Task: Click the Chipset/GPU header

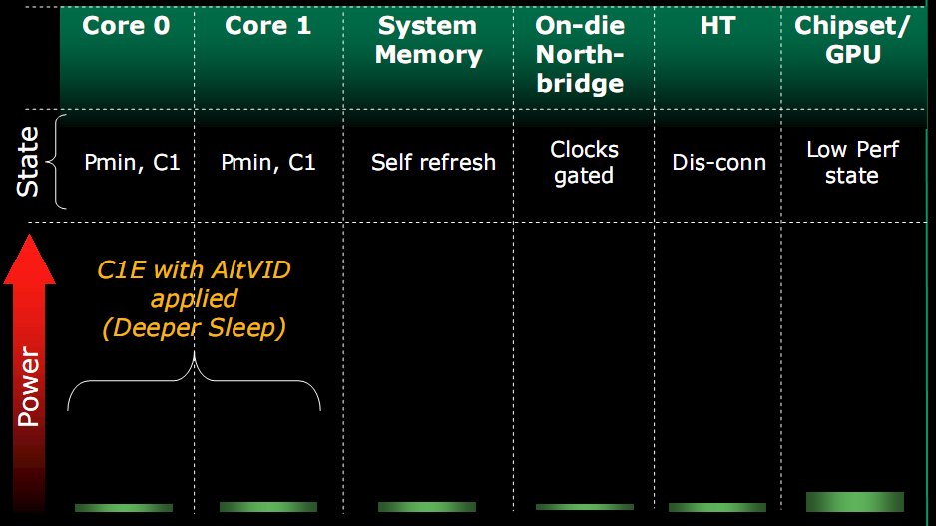Action: (852, 40)
